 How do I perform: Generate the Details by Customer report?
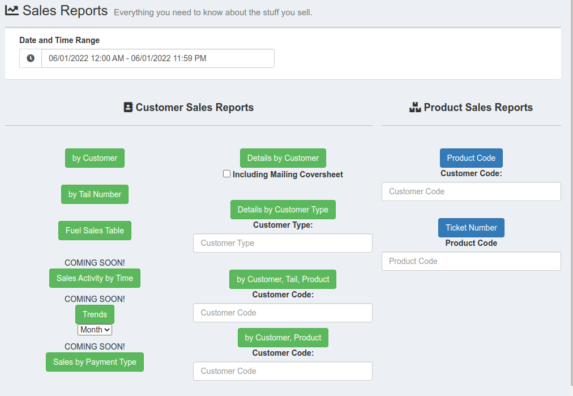283,158
